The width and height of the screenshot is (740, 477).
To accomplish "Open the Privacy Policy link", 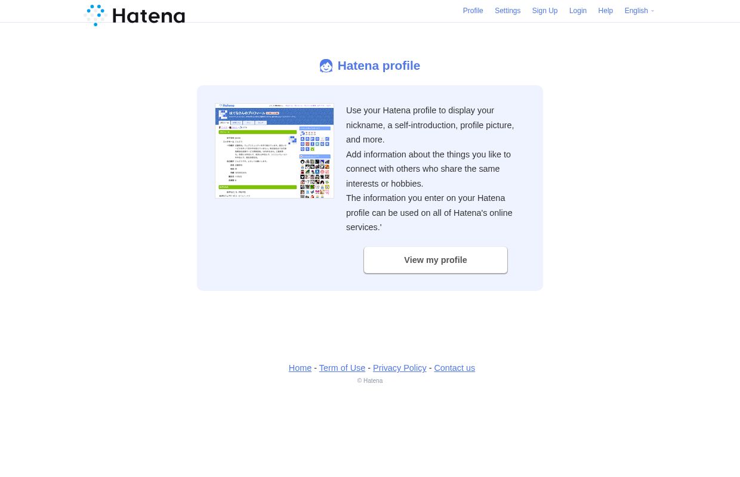I will (399, 368).
